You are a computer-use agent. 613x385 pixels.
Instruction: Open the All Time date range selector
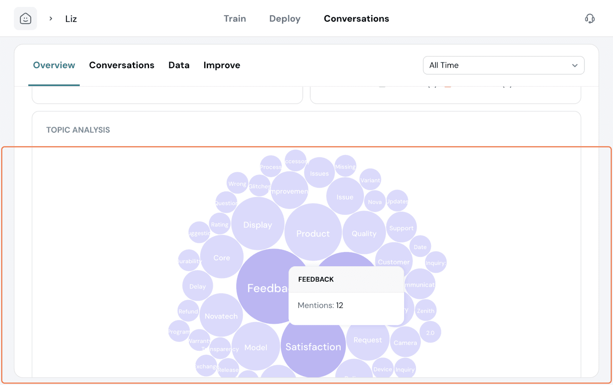[498, 66]
